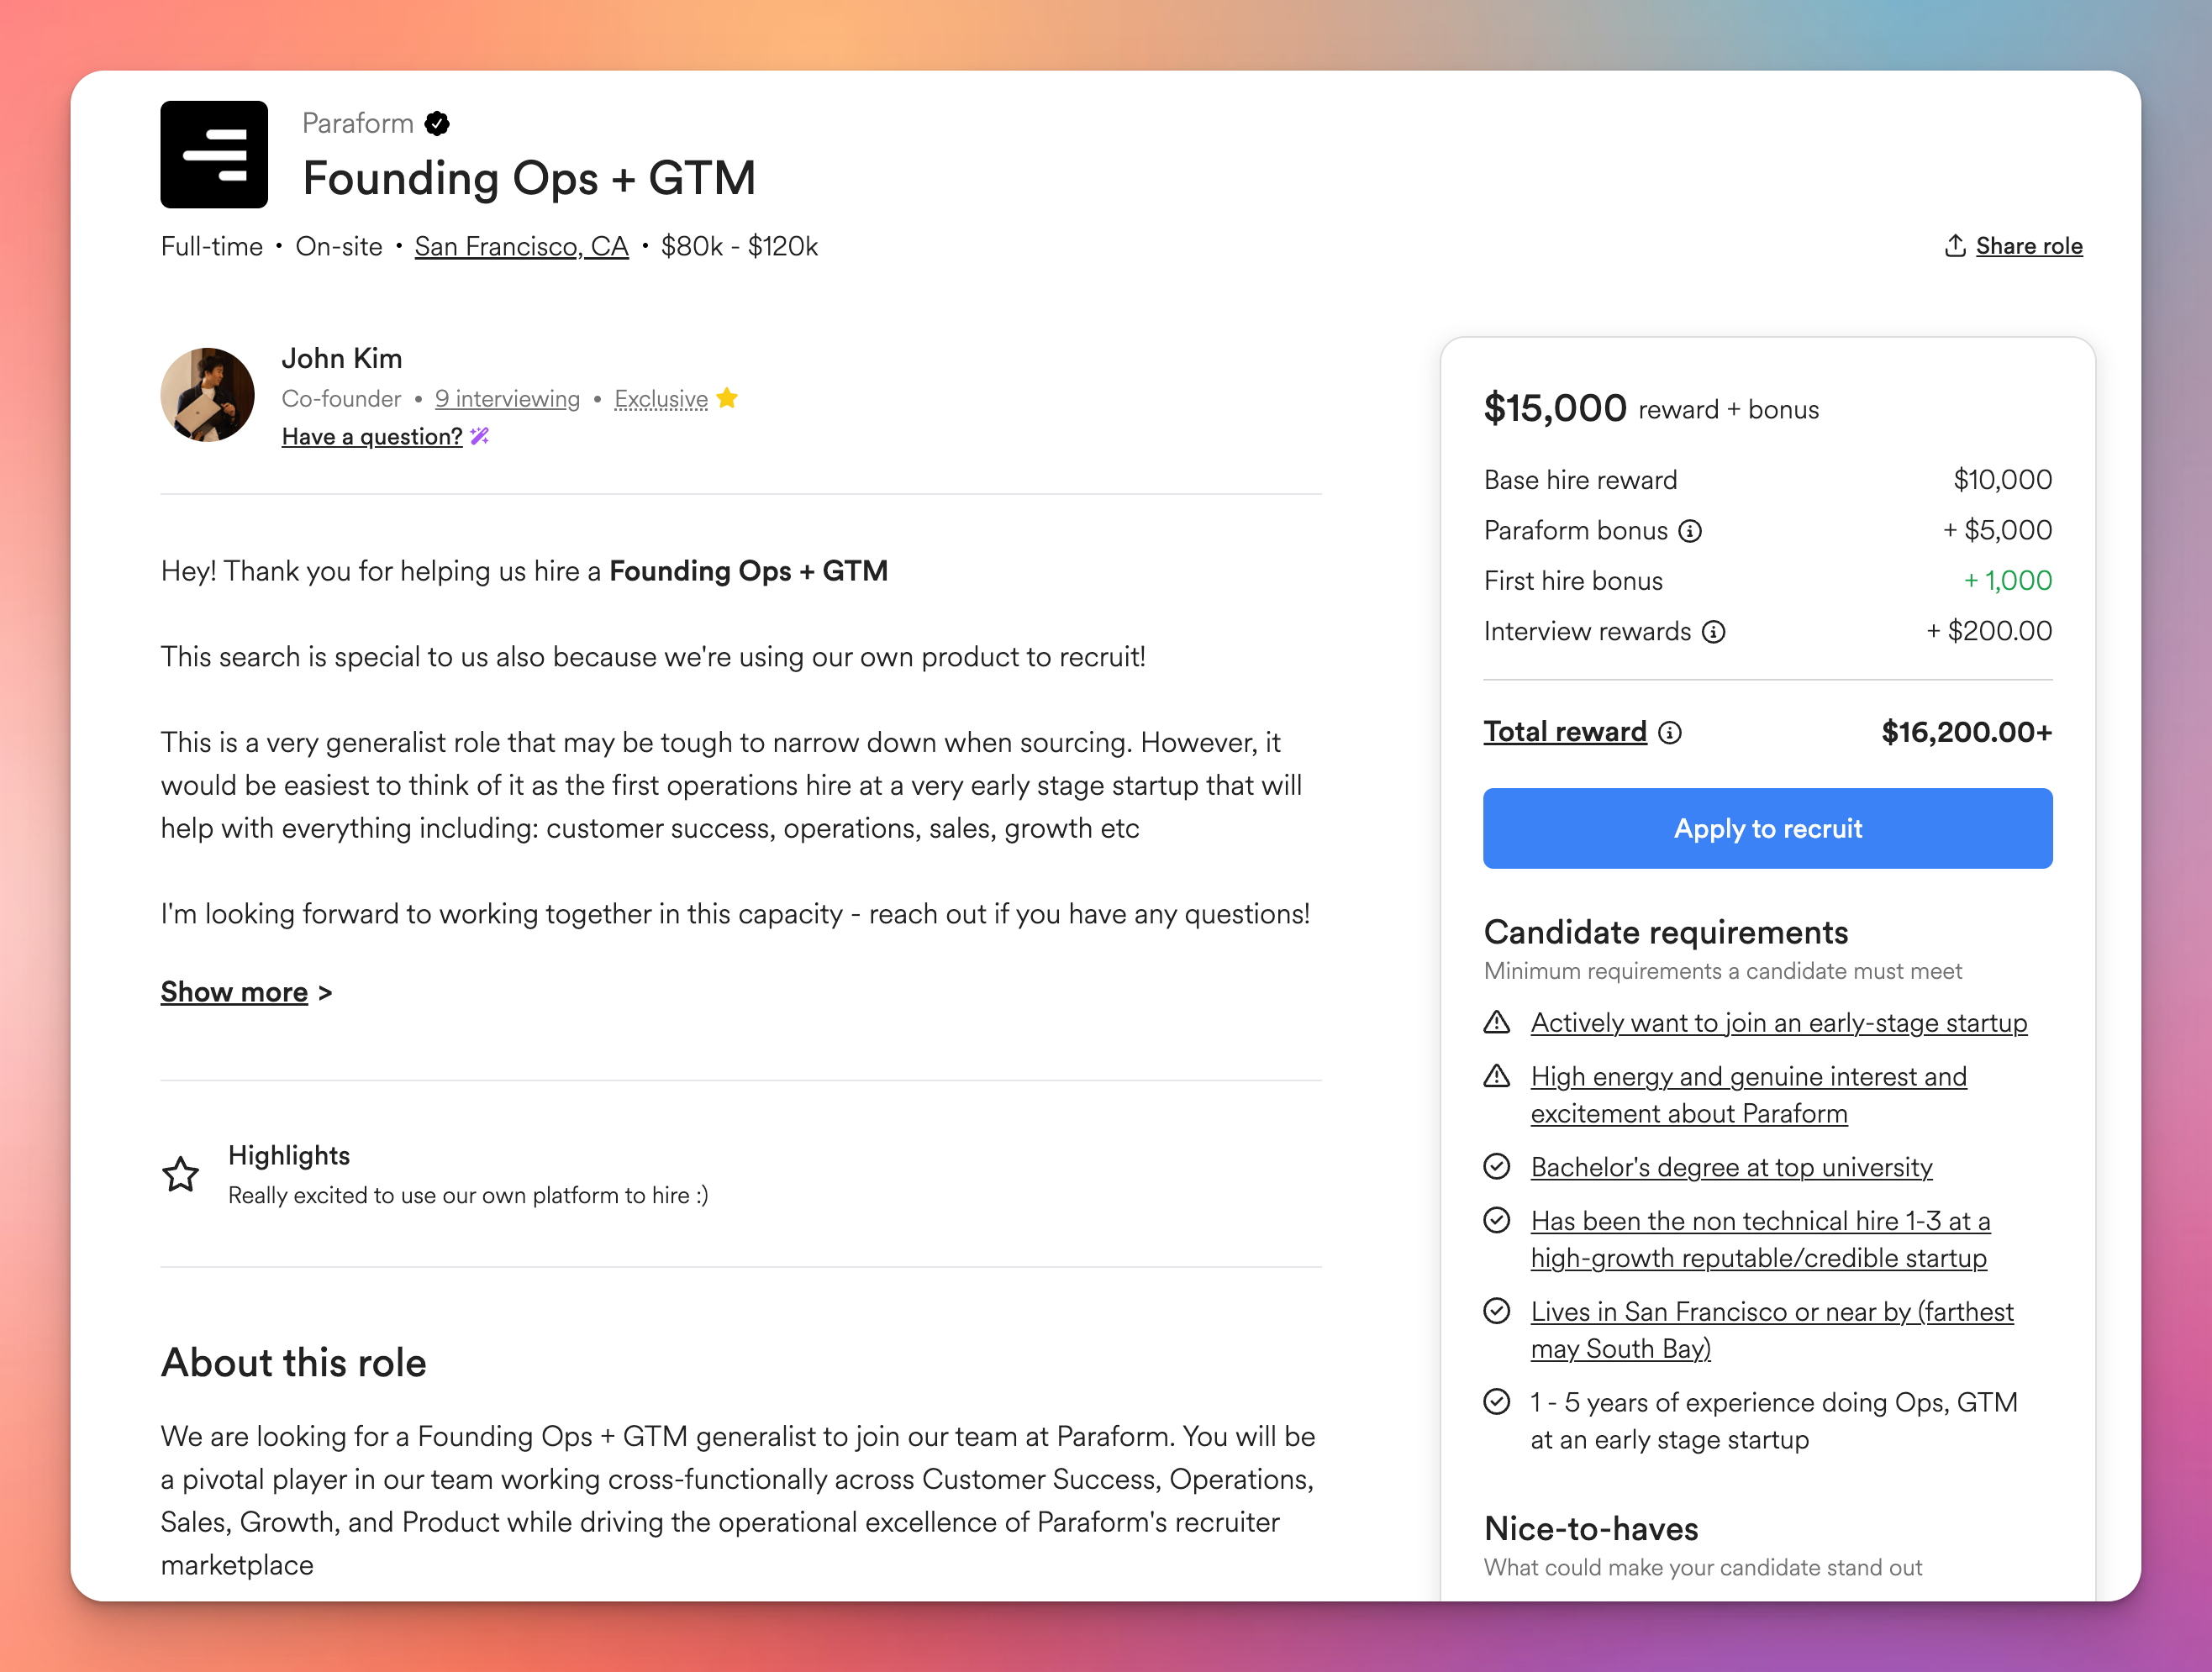Expand the description with Show more
2212x1672 pixels.
tap(234, 992)
